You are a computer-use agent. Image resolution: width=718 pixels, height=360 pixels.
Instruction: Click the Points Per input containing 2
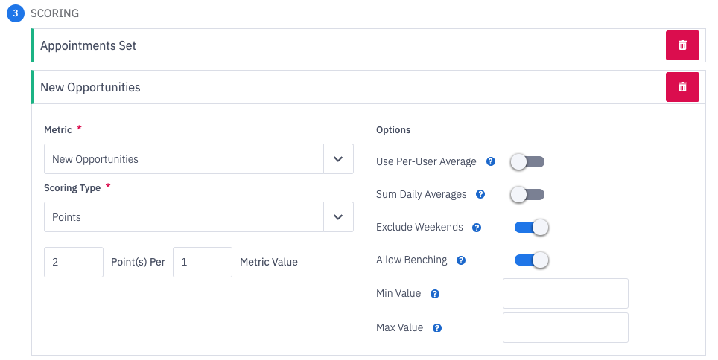coord(74,262)
